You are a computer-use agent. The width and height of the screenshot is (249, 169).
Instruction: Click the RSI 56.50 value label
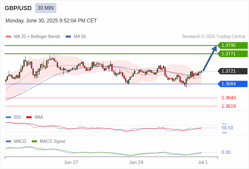tap(227, 128)
